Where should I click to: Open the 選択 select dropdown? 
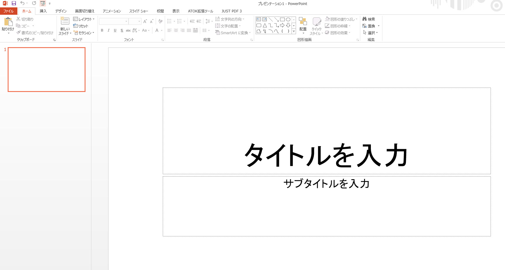[x=371, y=33]
